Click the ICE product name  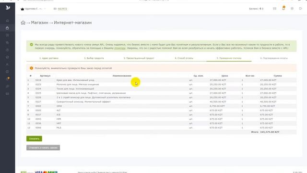tap(59, 115)
